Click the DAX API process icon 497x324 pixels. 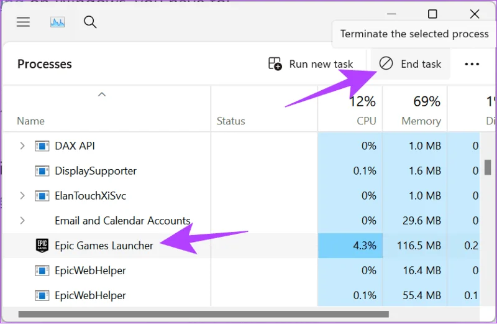(x=42, y=146)
